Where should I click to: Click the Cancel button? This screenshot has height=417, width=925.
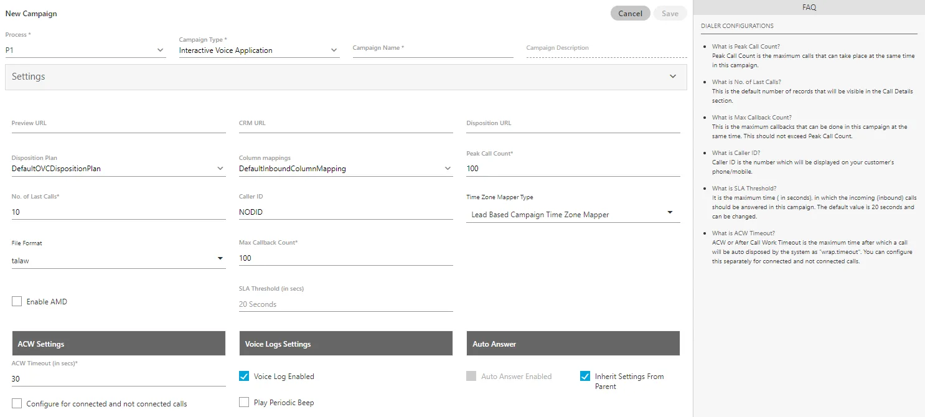(x=630, y=14)
